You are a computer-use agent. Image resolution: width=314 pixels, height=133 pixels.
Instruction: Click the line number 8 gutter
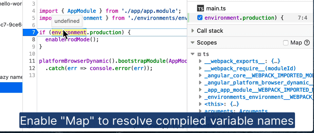pyautogui.click(x=33, y=40)
